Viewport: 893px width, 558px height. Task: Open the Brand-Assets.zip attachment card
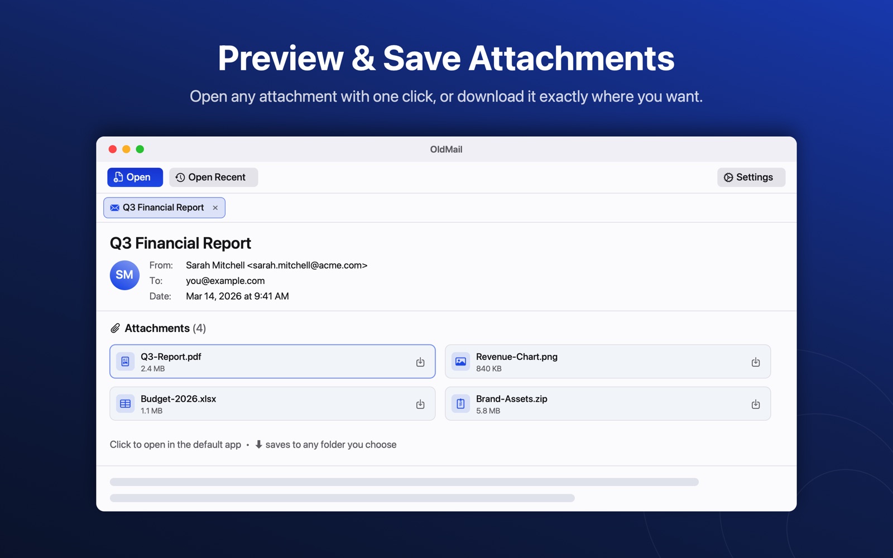tap(608, 403)
